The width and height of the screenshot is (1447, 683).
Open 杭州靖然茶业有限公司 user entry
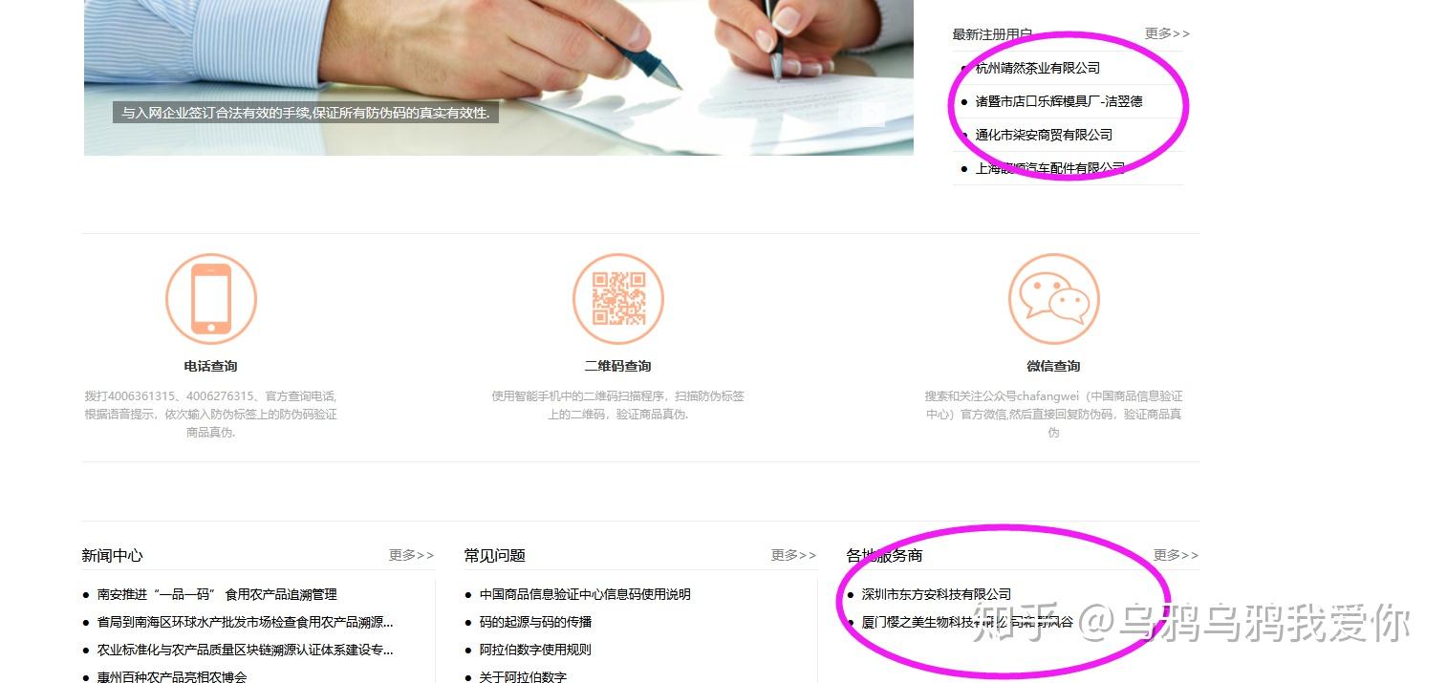click(1037, 68)
